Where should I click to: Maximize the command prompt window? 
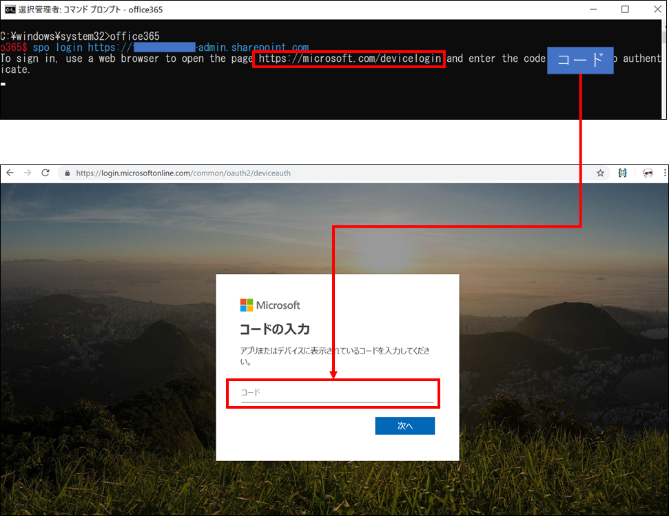[625, 10]
